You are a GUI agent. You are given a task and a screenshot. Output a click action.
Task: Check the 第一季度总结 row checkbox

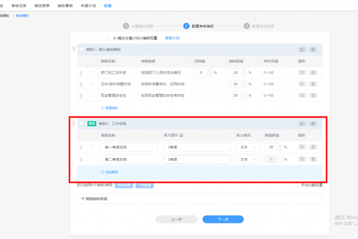tap(92, 147)
